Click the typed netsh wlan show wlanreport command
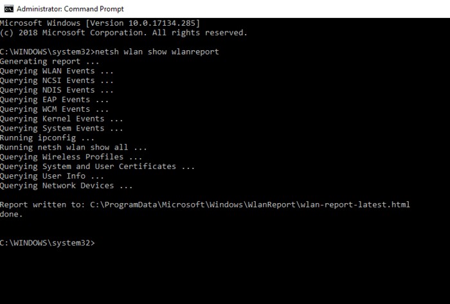This screenshot has height=304, width=450. 156,51
